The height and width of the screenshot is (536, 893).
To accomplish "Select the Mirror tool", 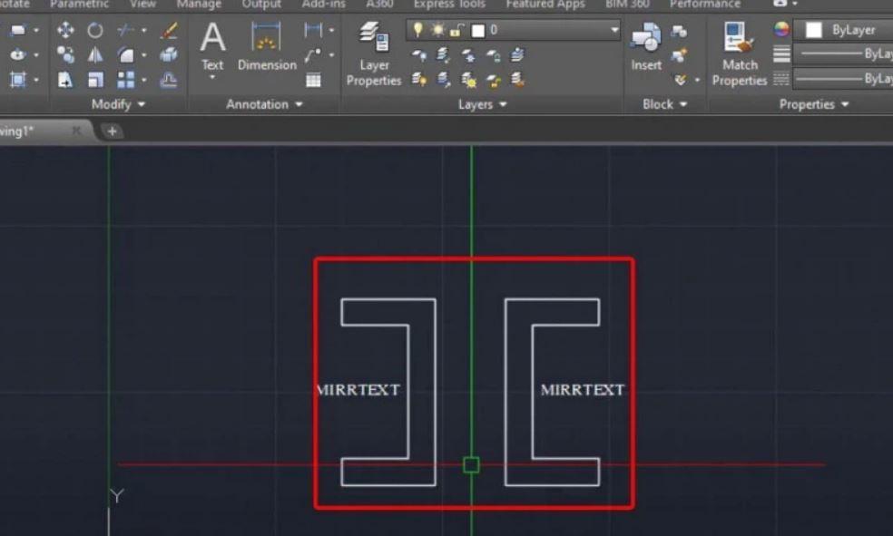I will pyautogui.click(x=95, y=54).
